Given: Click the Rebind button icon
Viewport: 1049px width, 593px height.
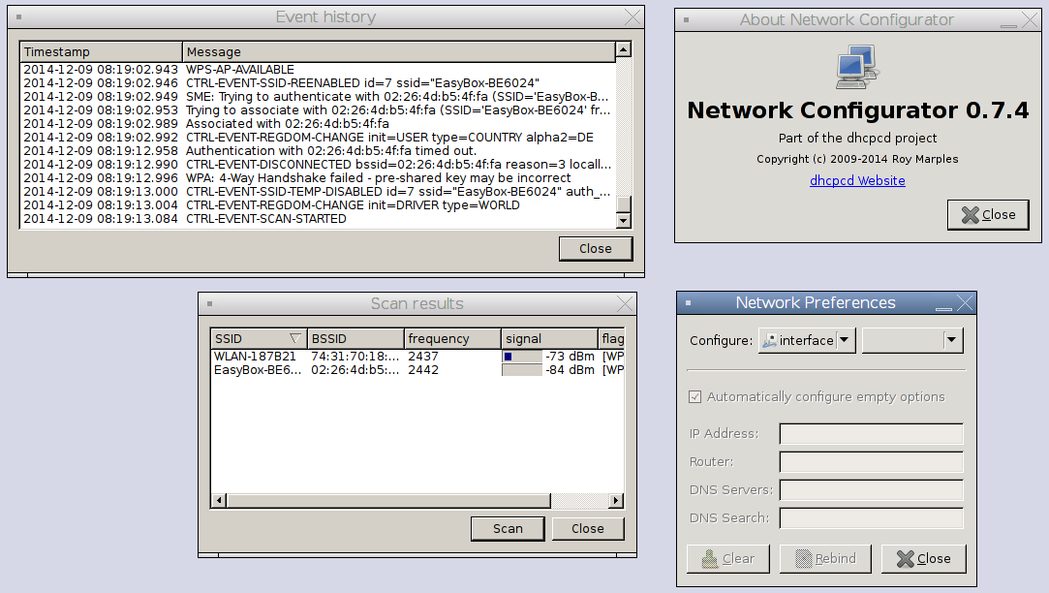Looking at the screenshot, I should point(805,558).
